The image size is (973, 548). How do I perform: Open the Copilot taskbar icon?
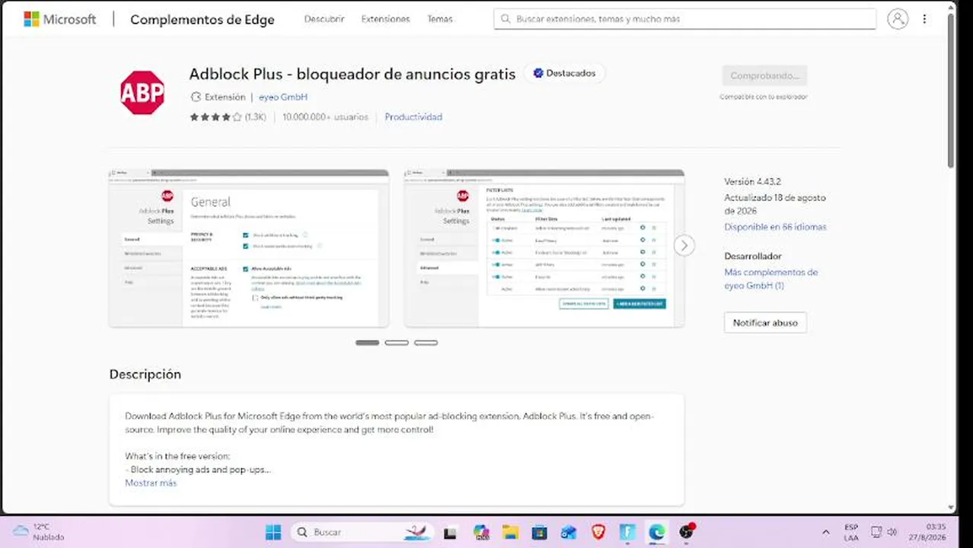coord(481,532)
